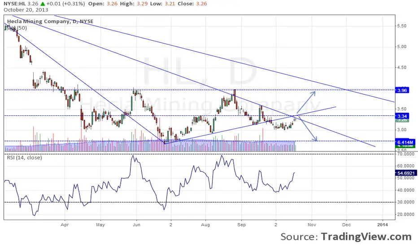
Task: Click the +0.01 (+0.31%) change value
Action: pyautogui.click(x=65, y=4)
